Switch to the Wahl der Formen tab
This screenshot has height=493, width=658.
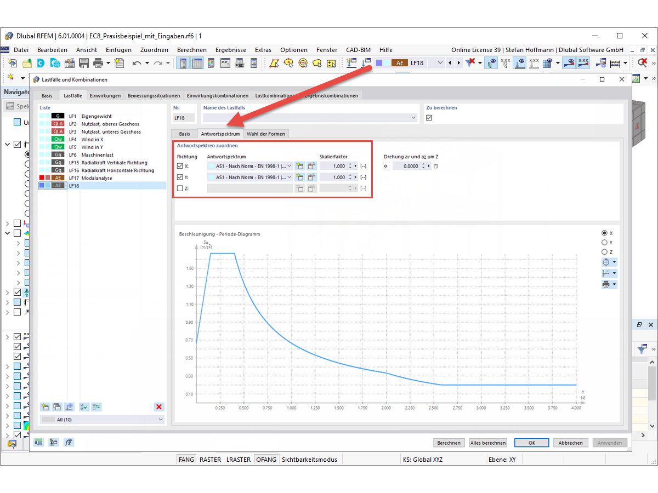tap(266, 133)
